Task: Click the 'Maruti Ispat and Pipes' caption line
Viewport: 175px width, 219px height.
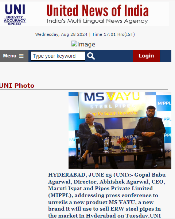Action: 100,188
